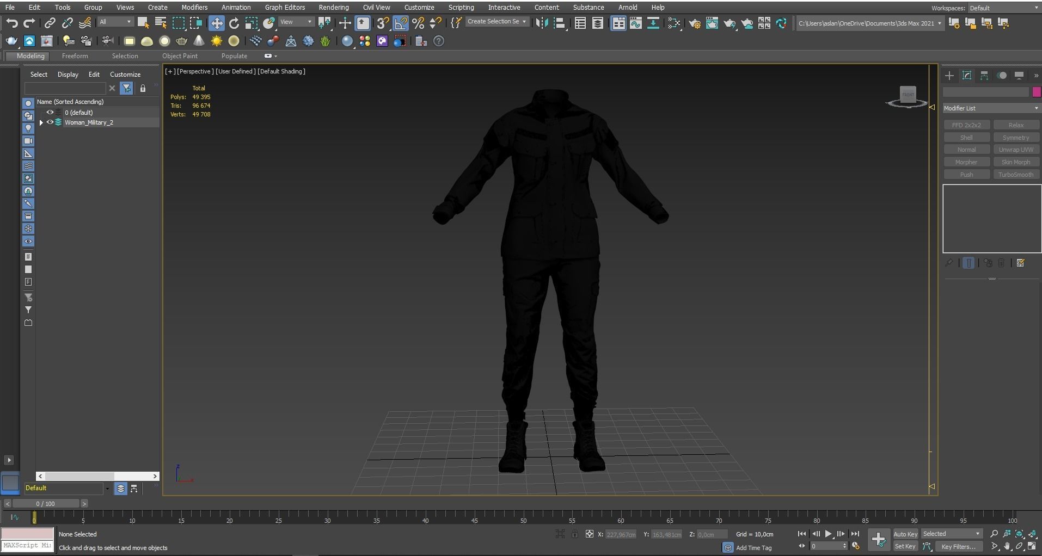Hide the Woman_Military_2 layer
1042x556 pixels.
tap(50, 122)
